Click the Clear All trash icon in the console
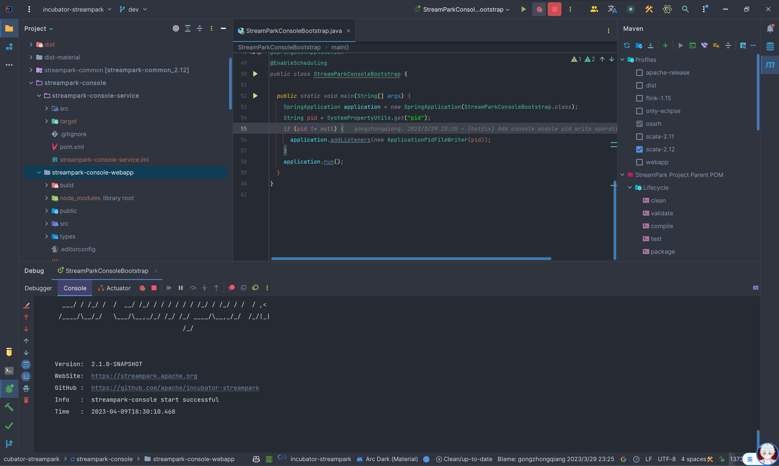Image resolution: width=779 pixels, height=466 pixels. [x=26, y=401]
